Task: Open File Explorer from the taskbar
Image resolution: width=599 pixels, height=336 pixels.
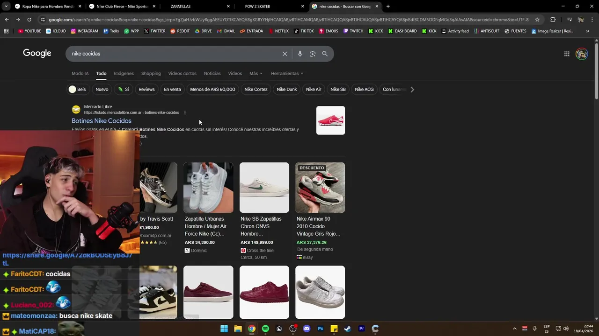Action: click(x=238, y=329)
